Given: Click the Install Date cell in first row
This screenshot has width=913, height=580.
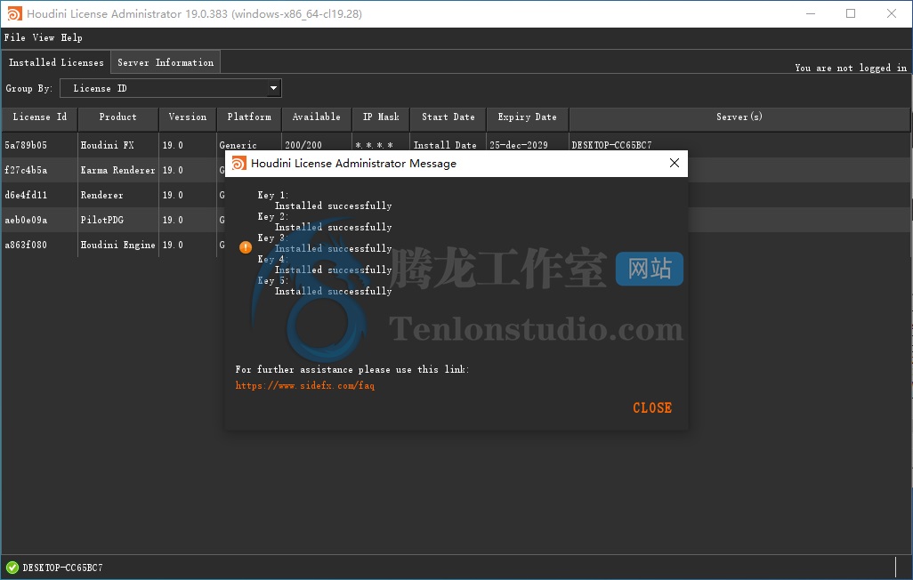Looking at the screenshot, I should coord(445,145).
